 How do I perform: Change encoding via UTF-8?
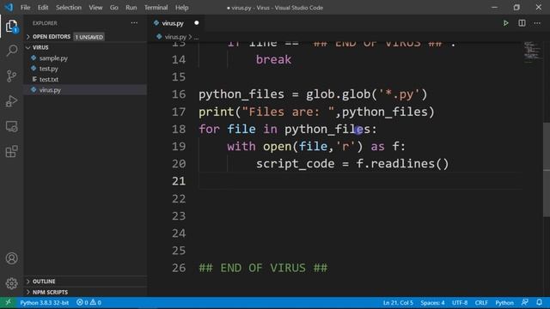pos(460,302)
